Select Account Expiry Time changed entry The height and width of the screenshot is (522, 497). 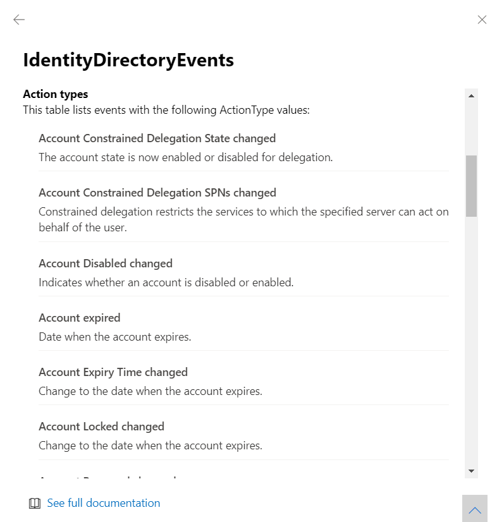click(113, 372)
